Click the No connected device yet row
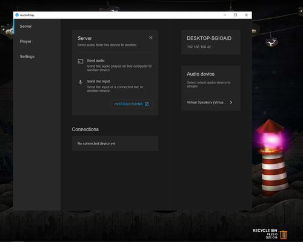Image resolution: width=303 pixels, height=242 pixels. point(115,143)
